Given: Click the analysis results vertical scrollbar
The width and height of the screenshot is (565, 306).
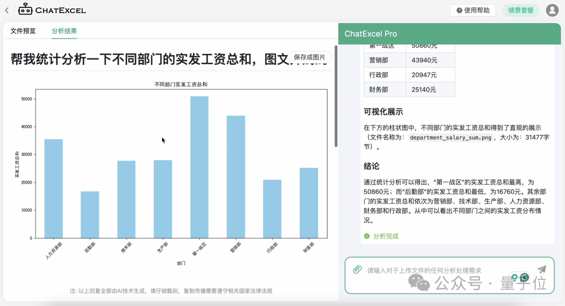Looking at the screenshot, I should [336, 96].
